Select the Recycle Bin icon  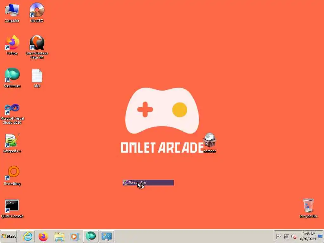click(308, 208)
